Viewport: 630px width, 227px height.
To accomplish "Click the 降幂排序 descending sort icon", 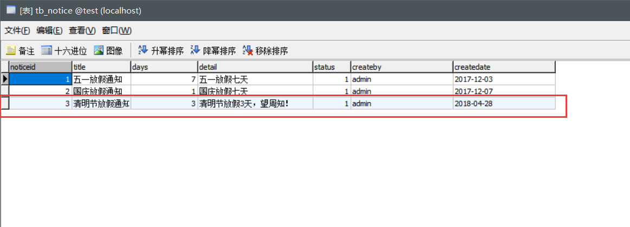I will tap(195, 50).
